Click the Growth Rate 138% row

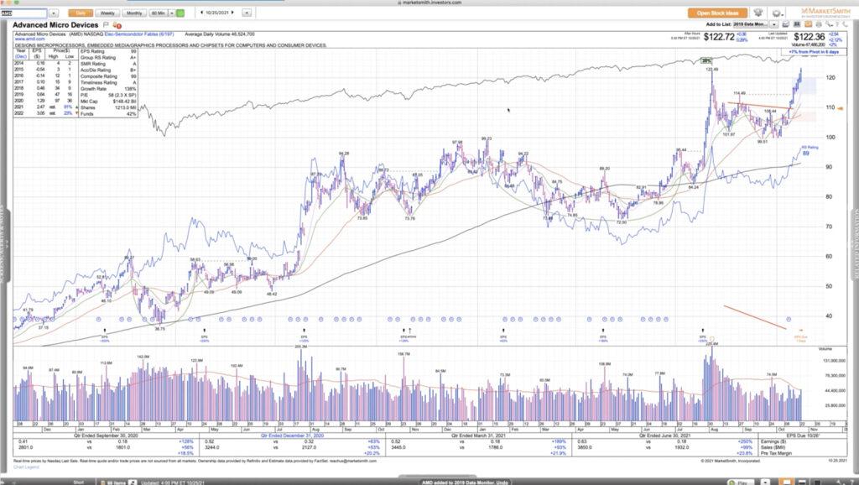[108, 89]
